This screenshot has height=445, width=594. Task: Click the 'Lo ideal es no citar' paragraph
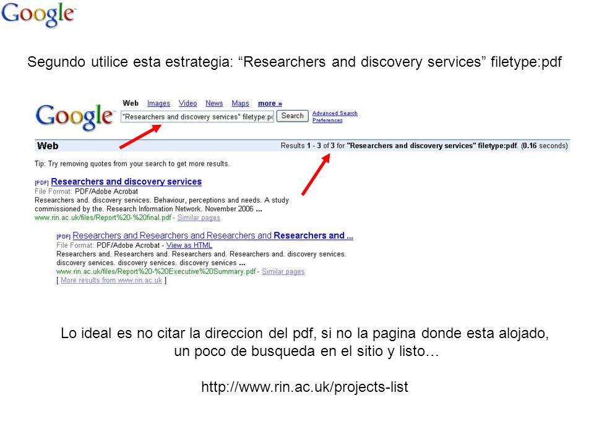pos(304,342)
